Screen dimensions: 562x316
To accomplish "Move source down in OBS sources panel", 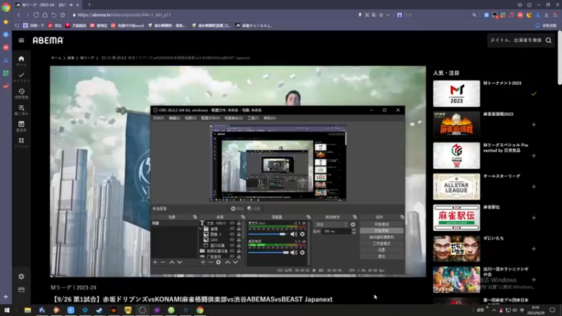I will tap(235, 262).
